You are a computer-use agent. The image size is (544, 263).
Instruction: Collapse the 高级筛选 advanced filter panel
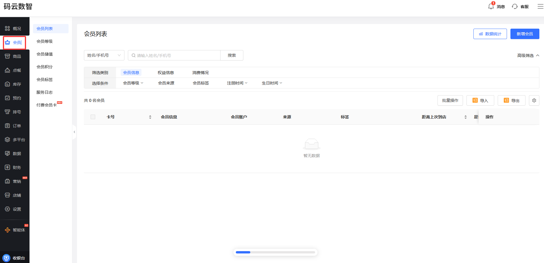528,56
